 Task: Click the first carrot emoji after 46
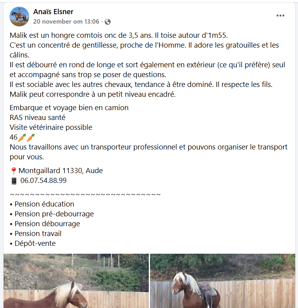(22, 137)
